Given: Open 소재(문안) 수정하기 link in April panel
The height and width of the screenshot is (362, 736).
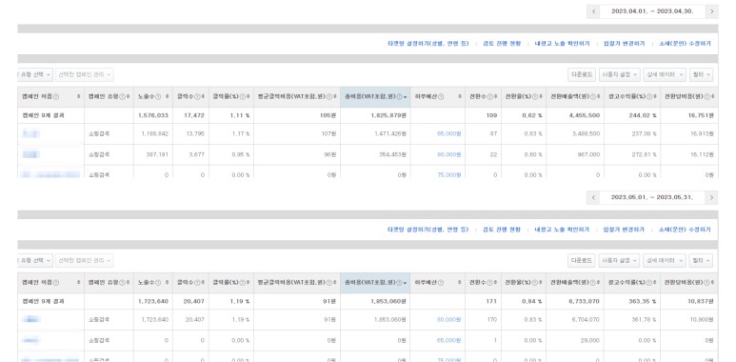Looking at the screenshot, I should 685,44.
